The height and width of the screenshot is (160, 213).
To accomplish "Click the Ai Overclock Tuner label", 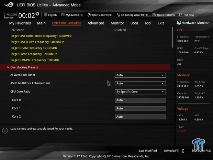I will pos(23,75).
